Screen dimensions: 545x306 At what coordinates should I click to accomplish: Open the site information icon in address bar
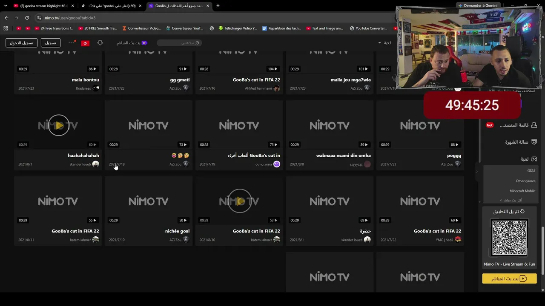pyautogui.click(x=39, y=18)
